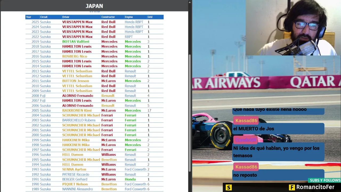341x192 pixels.
Task: Sort by the Grid column header
Action: pyautogui.click(x=150, y=17)
